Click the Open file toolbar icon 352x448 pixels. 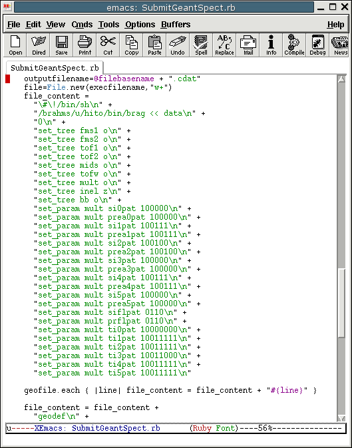(15, 45)
